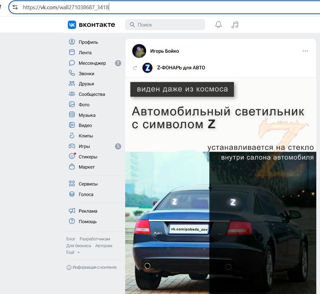
Task: Click the Игры notification badge 5
Action: click(118, 146)
